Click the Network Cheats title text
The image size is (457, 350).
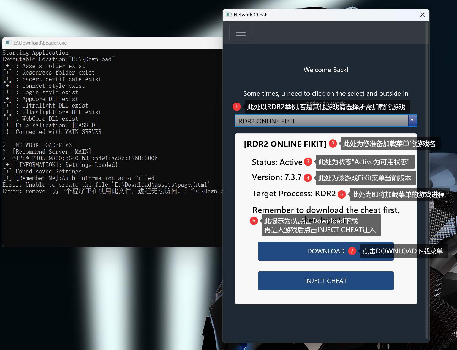(251, 15)
